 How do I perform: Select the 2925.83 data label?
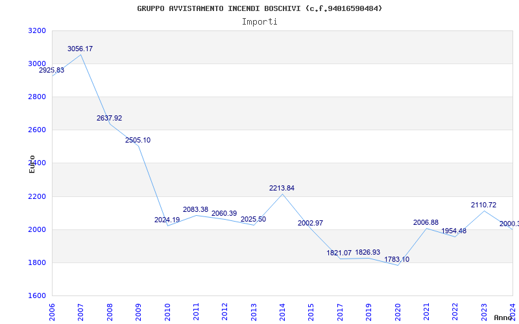[x=52, y=70]
